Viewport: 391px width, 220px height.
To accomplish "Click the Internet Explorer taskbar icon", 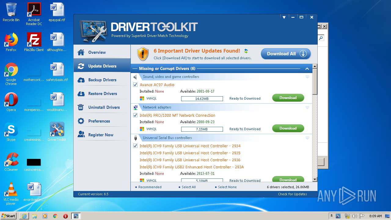I will click(x=24, y=216).
